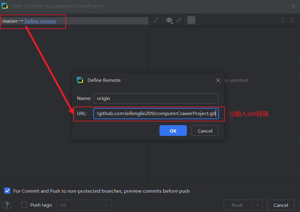The width and height of the screenshot is (300, 212).
Task: Focus the Name field containing origin
Action: coord(156,98)
